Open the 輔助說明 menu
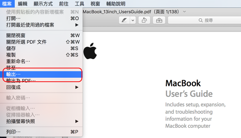The width and height of the screenshot is (241, 138). [x=116, y=4]
